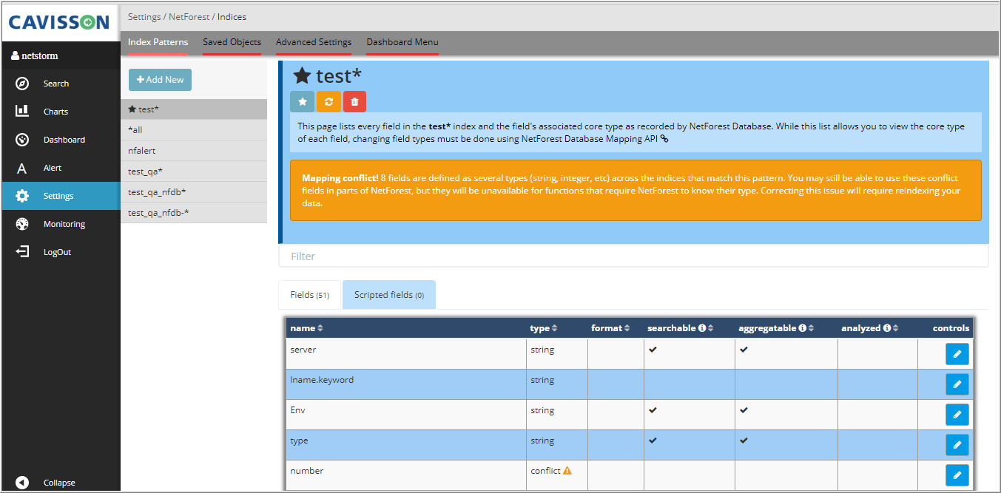Viewport: 1001px width, 493px height.
Task: Edit the number field
Action: (x=957, y=475)
